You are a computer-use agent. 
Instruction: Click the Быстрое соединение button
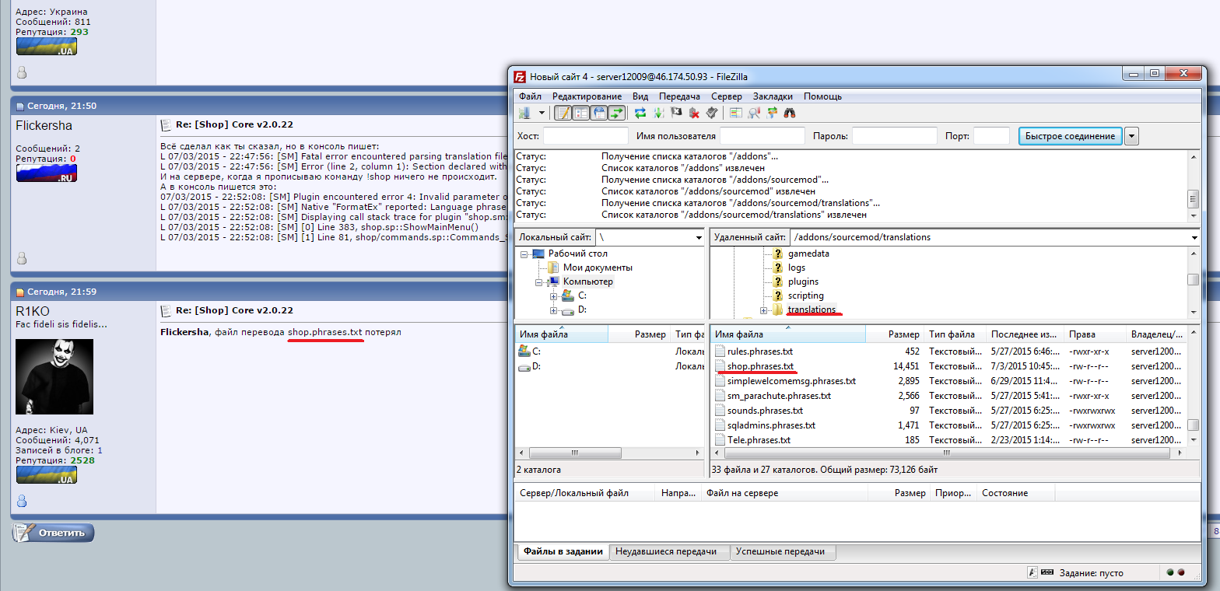pyautogui.click(x=1070, y=136)
